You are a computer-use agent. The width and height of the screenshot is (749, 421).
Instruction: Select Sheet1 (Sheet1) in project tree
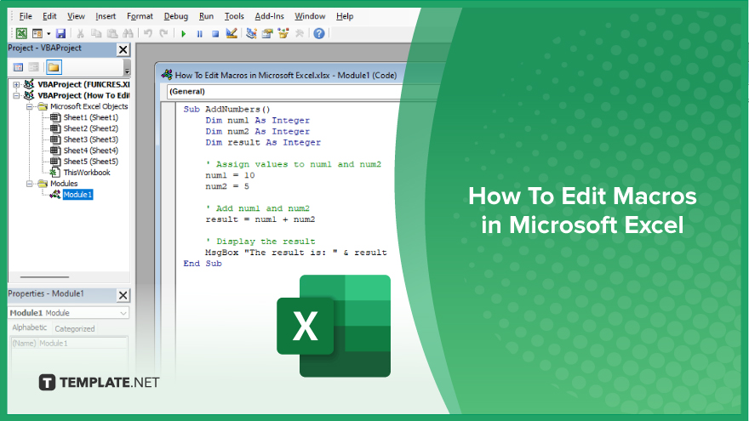click(x=91, y=117)
